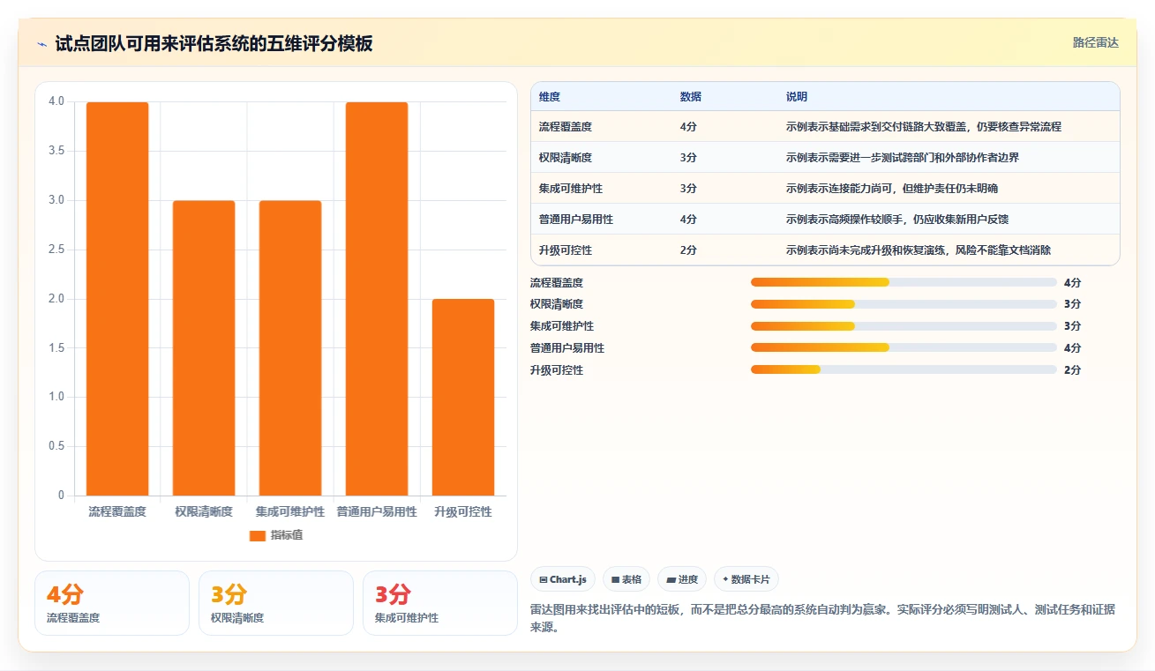Click the 数据卡片 tag chip
1155x671 pixels.
click(x=746, y=579)
